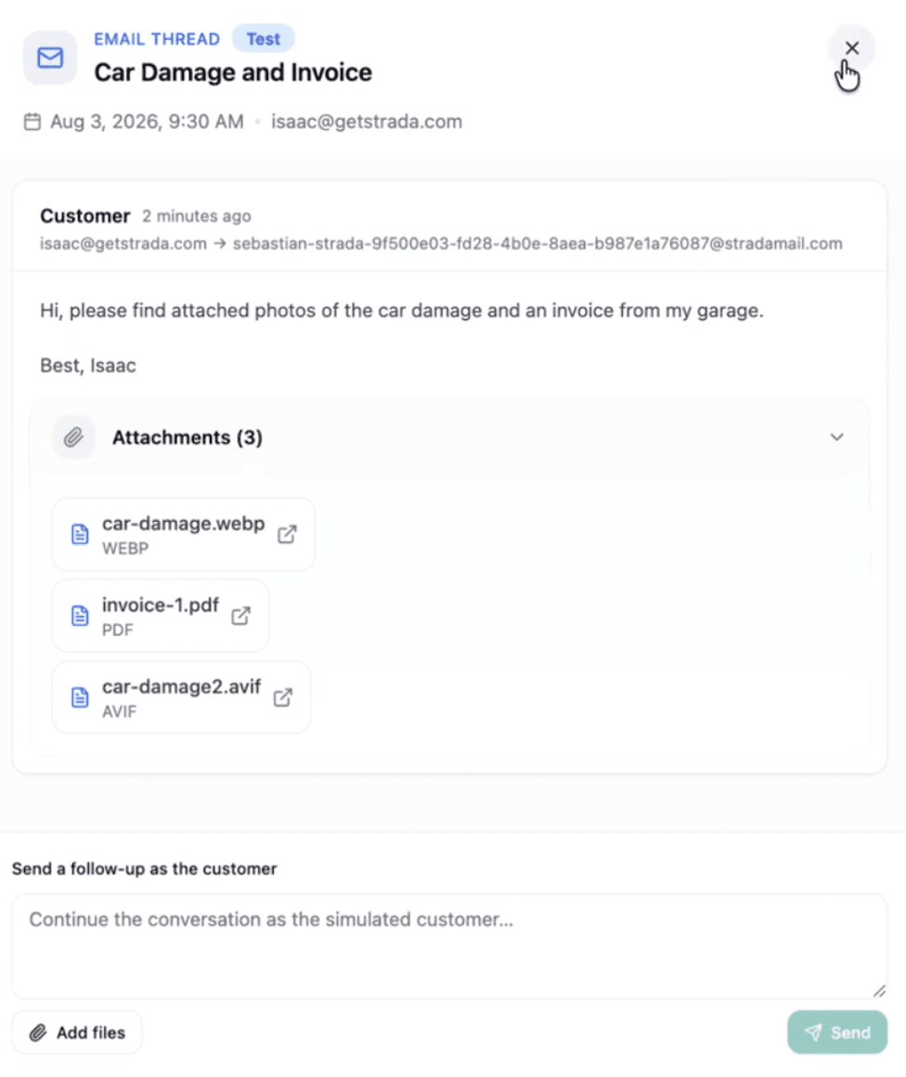Open car-damage.webp in new window icon
Image resolution: width=906 pixels, height=1077 pixels.
287,535
